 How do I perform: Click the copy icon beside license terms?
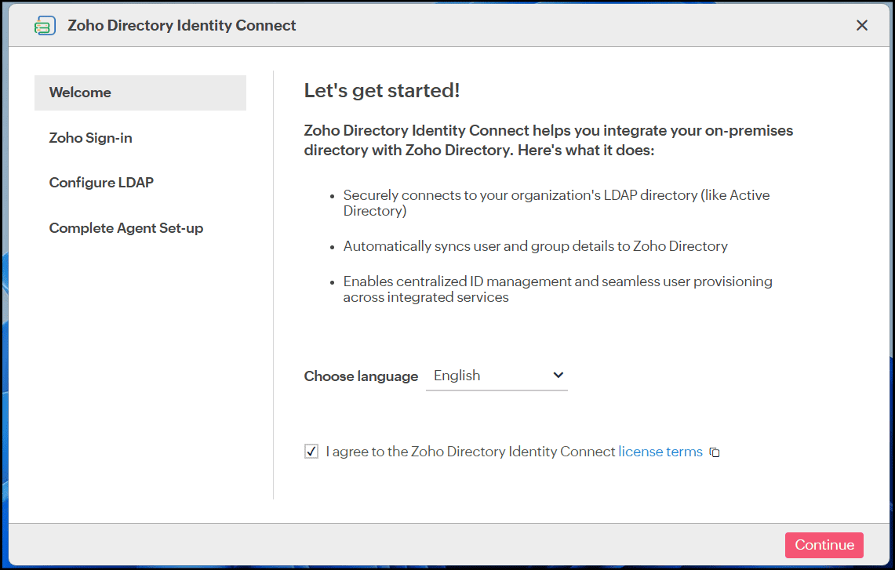point(715,452)
